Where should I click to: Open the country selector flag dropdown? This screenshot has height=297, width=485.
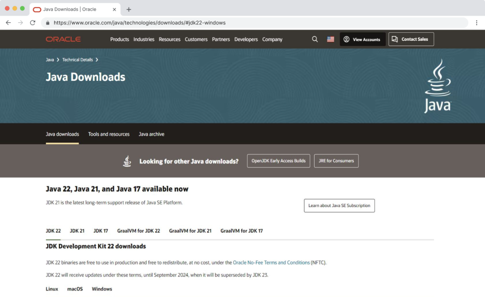(330, 39)
